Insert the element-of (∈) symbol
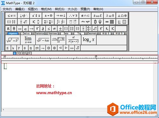The width and height of the screenshot is (159, 118). click(25, 29)
